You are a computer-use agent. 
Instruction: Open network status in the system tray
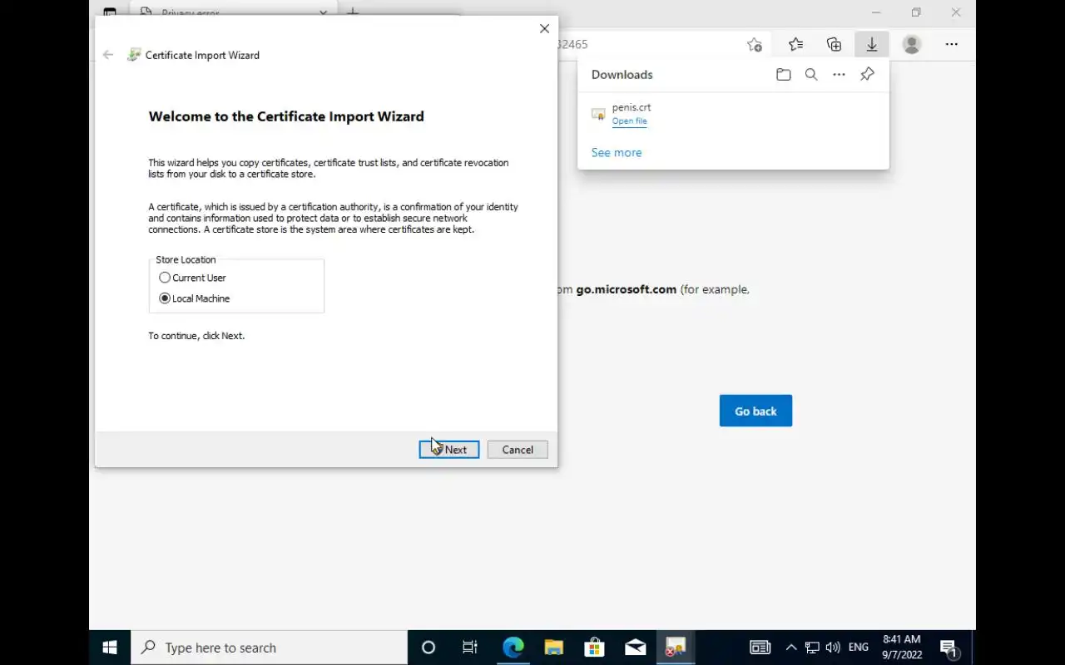[x=812, y=648]
